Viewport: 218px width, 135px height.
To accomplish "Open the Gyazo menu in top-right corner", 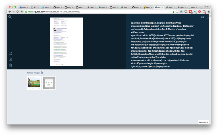I will pos(208,17).
